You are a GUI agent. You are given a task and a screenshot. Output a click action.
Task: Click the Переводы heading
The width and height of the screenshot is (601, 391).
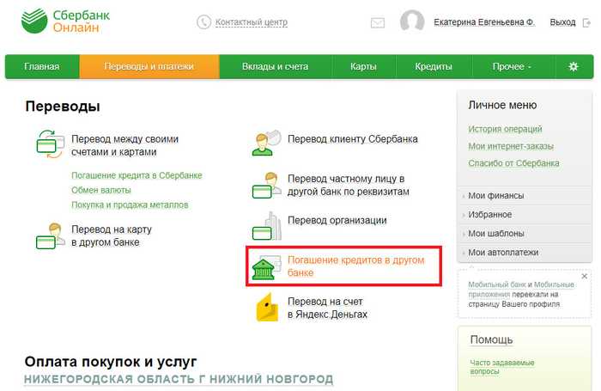pos(63,106)
